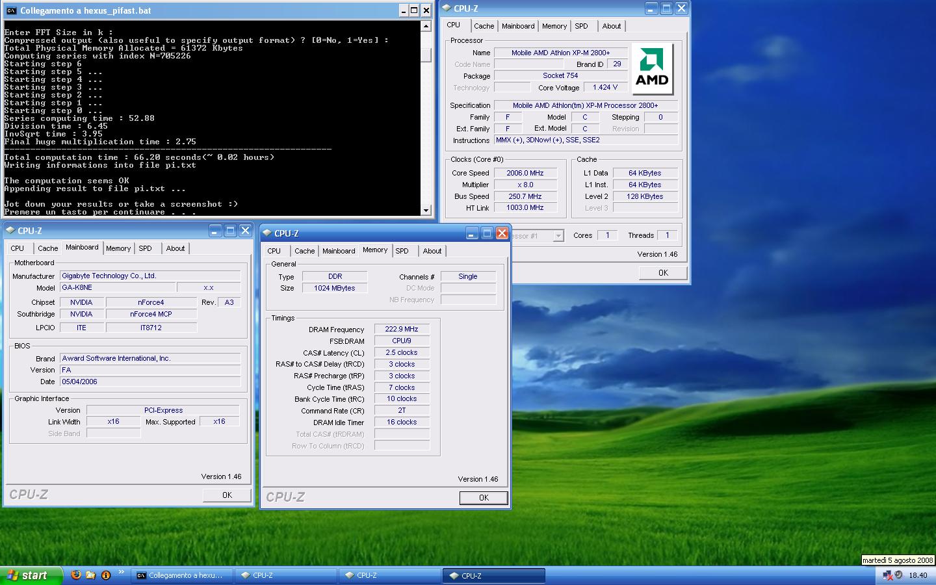Select CPU tab in Mainboard CPU-Z window

(x=18, y=248)
